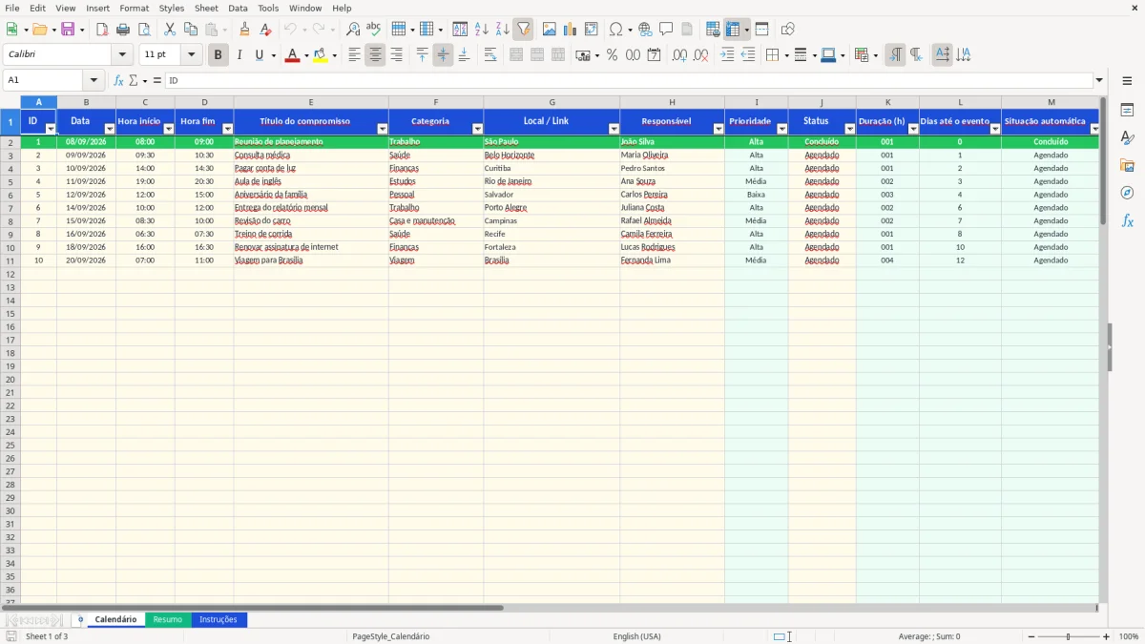Image resolution: width=1145 pixels, height=644 pixels.
Task: Click Increase Indent icon
Action: click(727, 55)
